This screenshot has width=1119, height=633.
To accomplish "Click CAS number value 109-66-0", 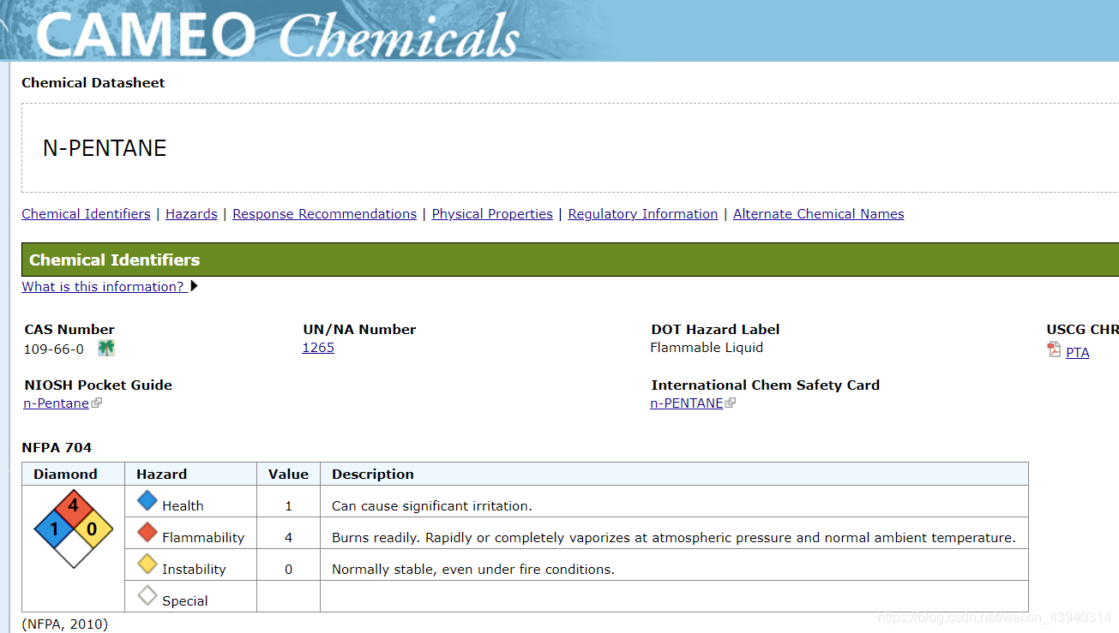I will 54,349.
